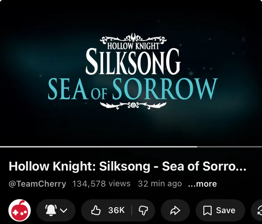Viewport: 262px width, 224px height.
Task: Expand the notification options chevron
Action: 64,210
